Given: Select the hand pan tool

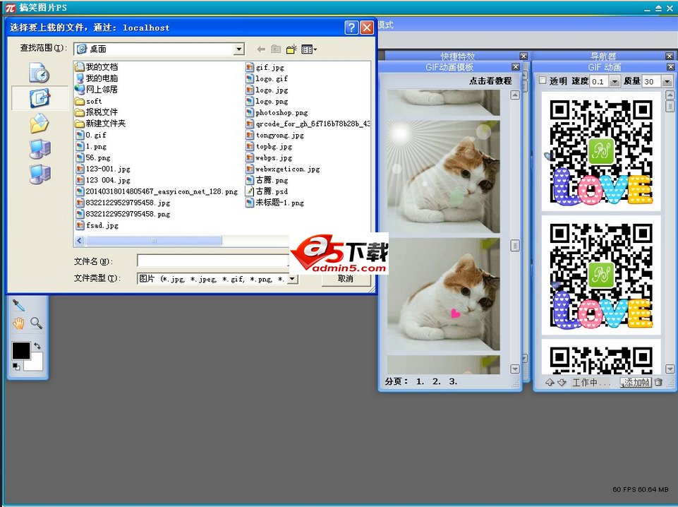Looking at the screenshot, I should 18,323.
